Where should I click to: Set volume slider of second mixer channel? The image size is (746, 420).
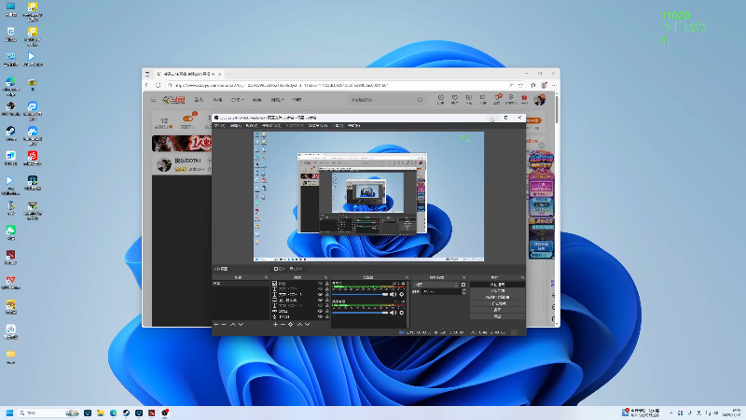[360, 313]
